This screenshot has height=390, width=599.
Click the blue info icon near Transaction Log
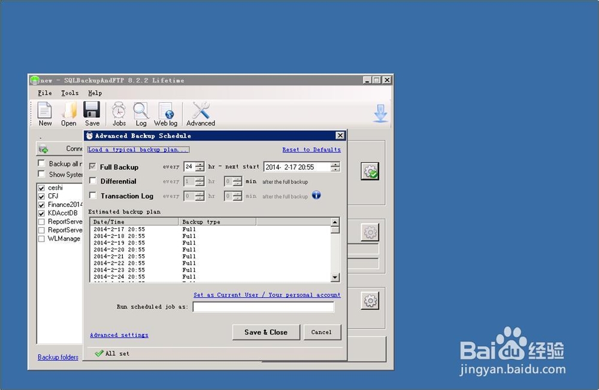[316, 195]
